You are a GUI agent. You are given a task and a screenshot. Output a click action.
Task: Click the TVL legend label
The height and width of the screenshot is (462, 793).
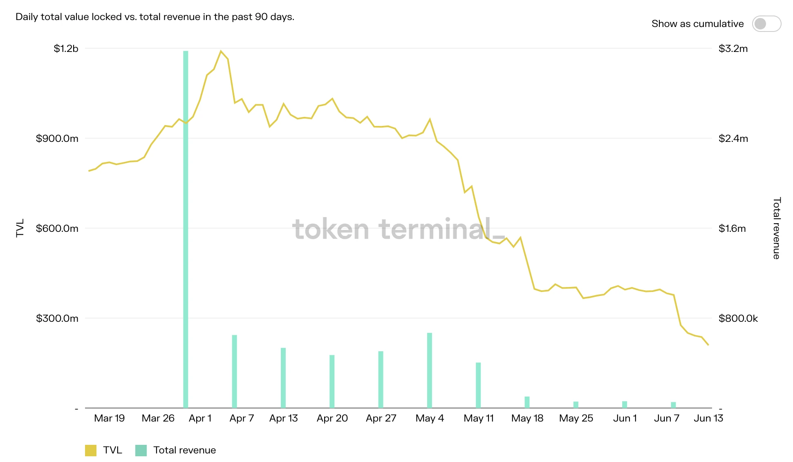(112, 450)
